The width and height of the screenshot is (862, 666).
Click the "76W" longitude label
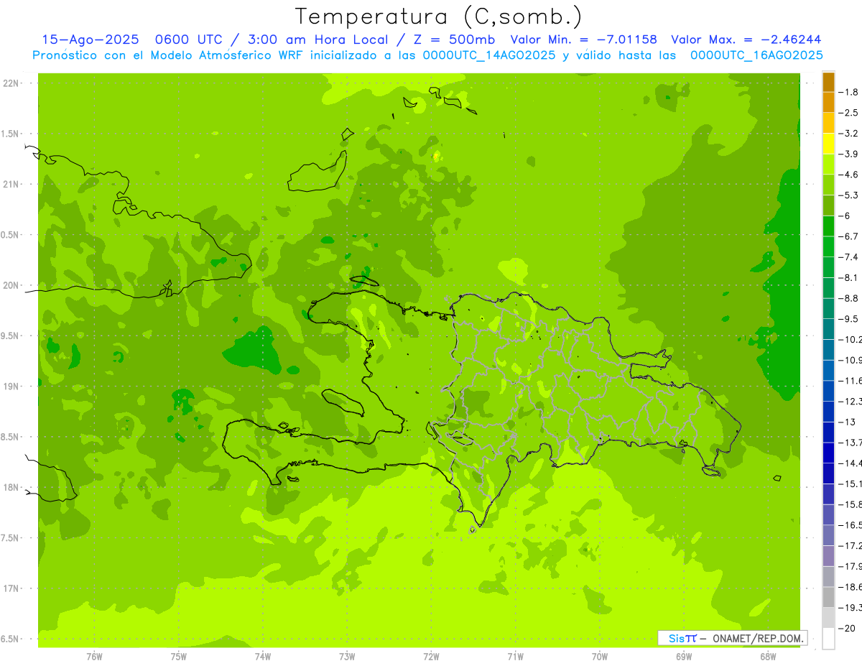[x=94, y=657]
